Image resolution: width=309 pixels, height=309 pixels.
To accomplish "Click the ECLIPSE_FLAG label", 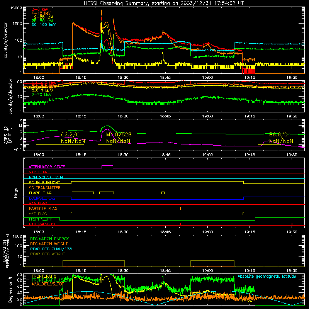I will [42, 198].
